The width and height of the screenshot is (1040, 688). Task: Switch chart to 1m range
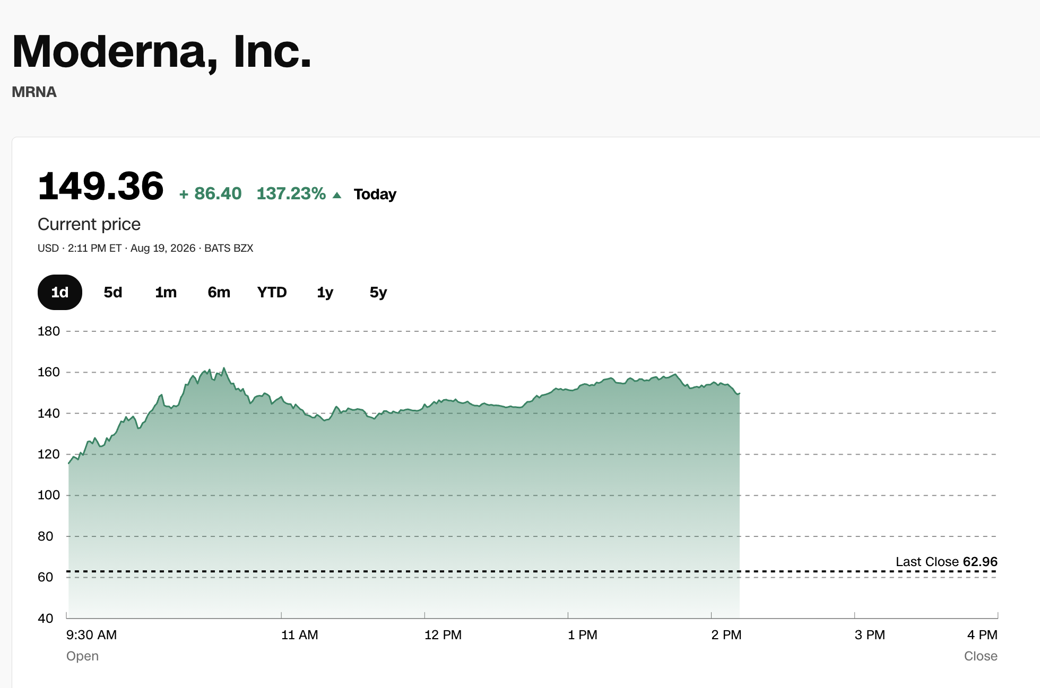click(x=166, y=292)
